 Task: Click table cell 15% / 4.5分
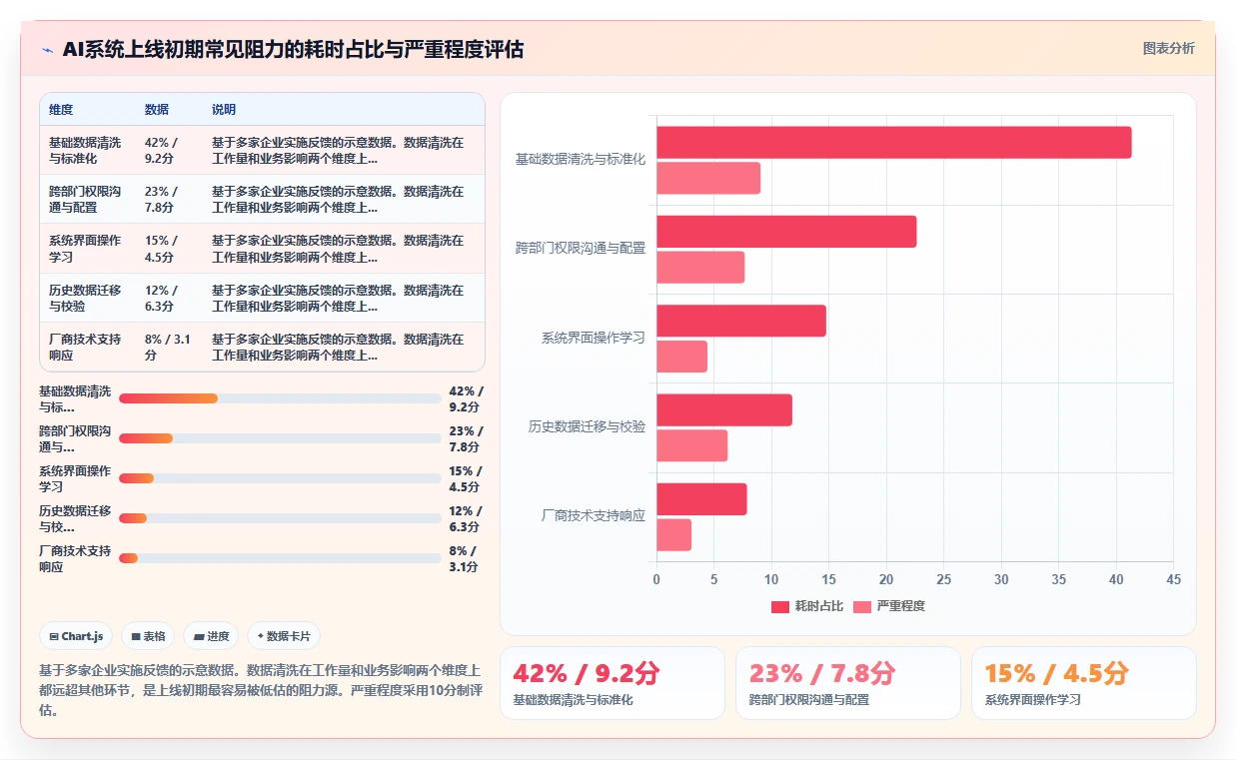click(161, 248)
